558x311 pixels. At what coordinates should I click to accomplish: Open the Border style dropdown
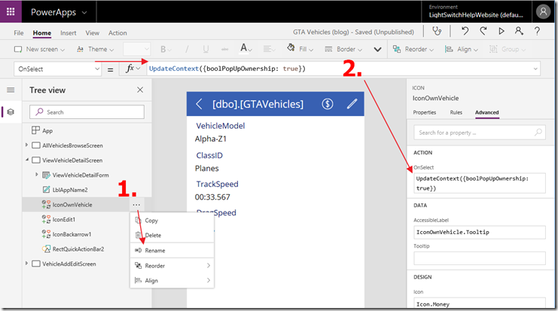343,49
